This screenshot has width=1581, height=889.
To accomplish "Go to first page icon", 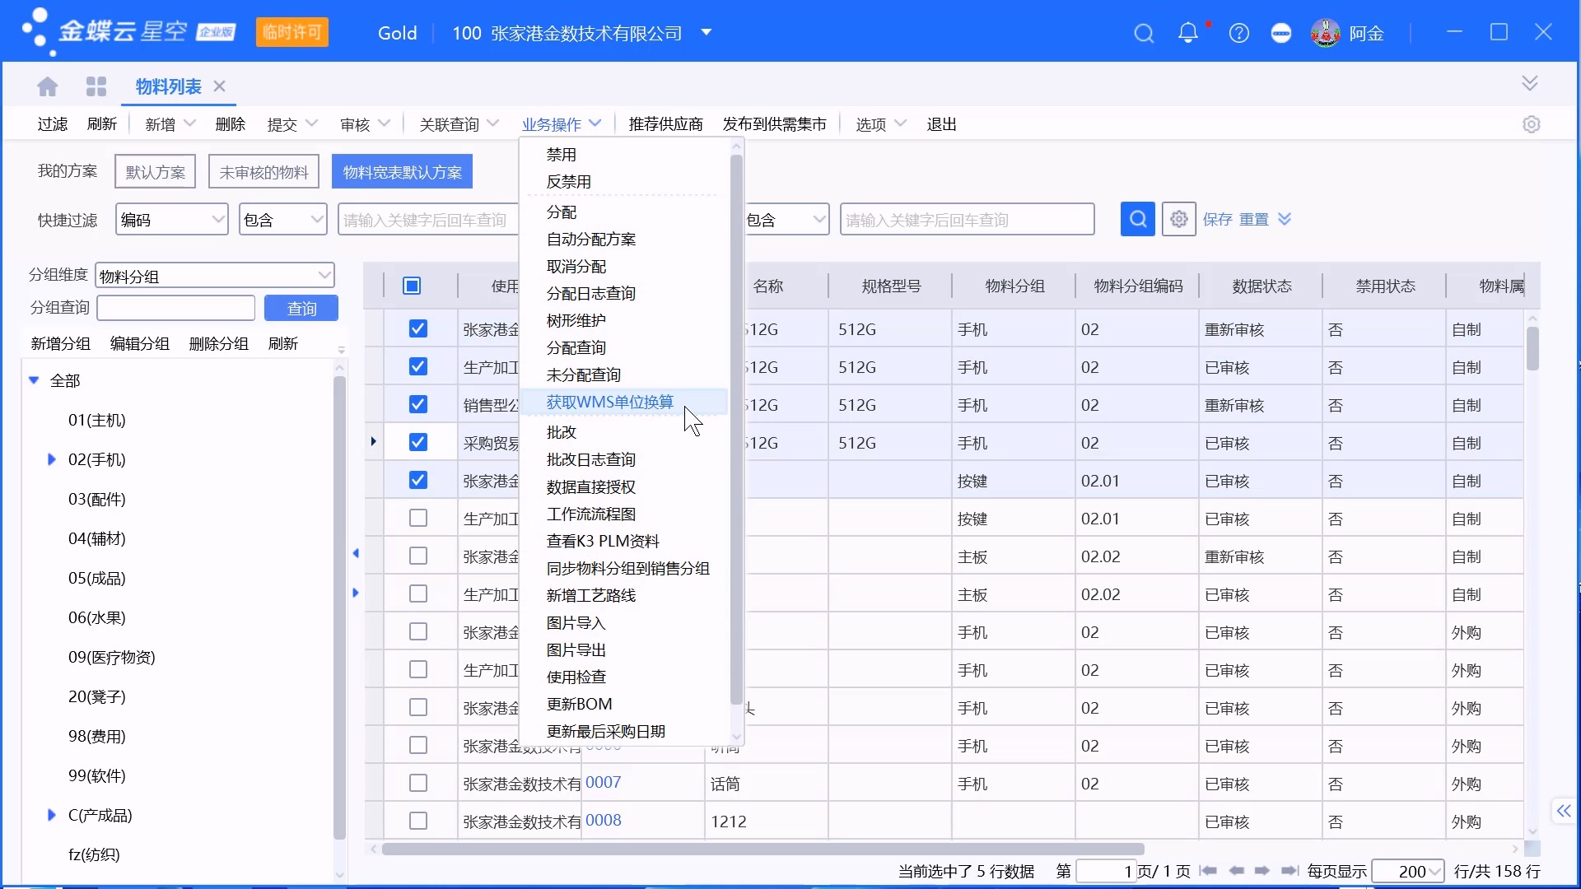I will coord(1208,871).
